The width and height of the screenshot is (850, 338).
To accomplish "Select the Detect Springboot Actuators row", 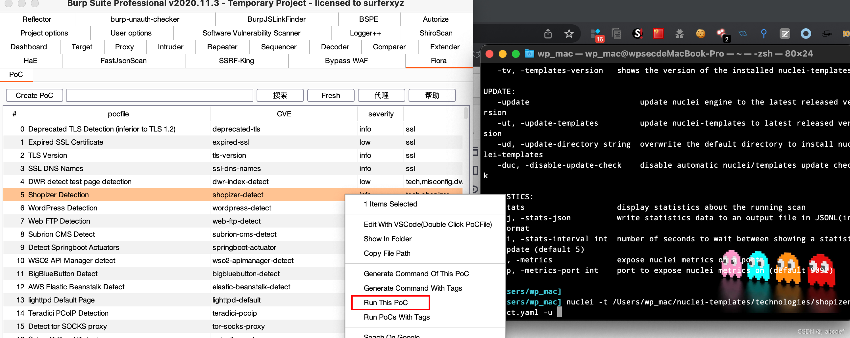I will coord(174,248).
